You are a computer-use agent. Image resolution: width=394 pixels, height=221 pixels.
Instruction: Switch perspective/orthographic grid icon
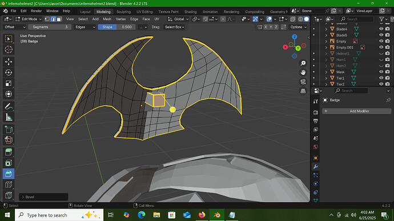[x=303, y=91]
